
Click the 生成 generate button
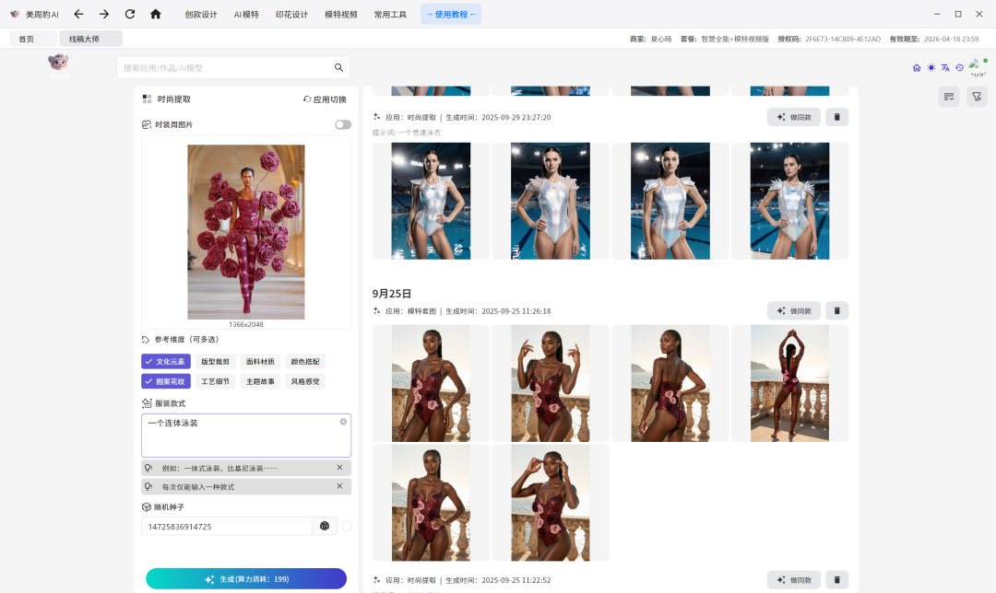pos(245,578)
